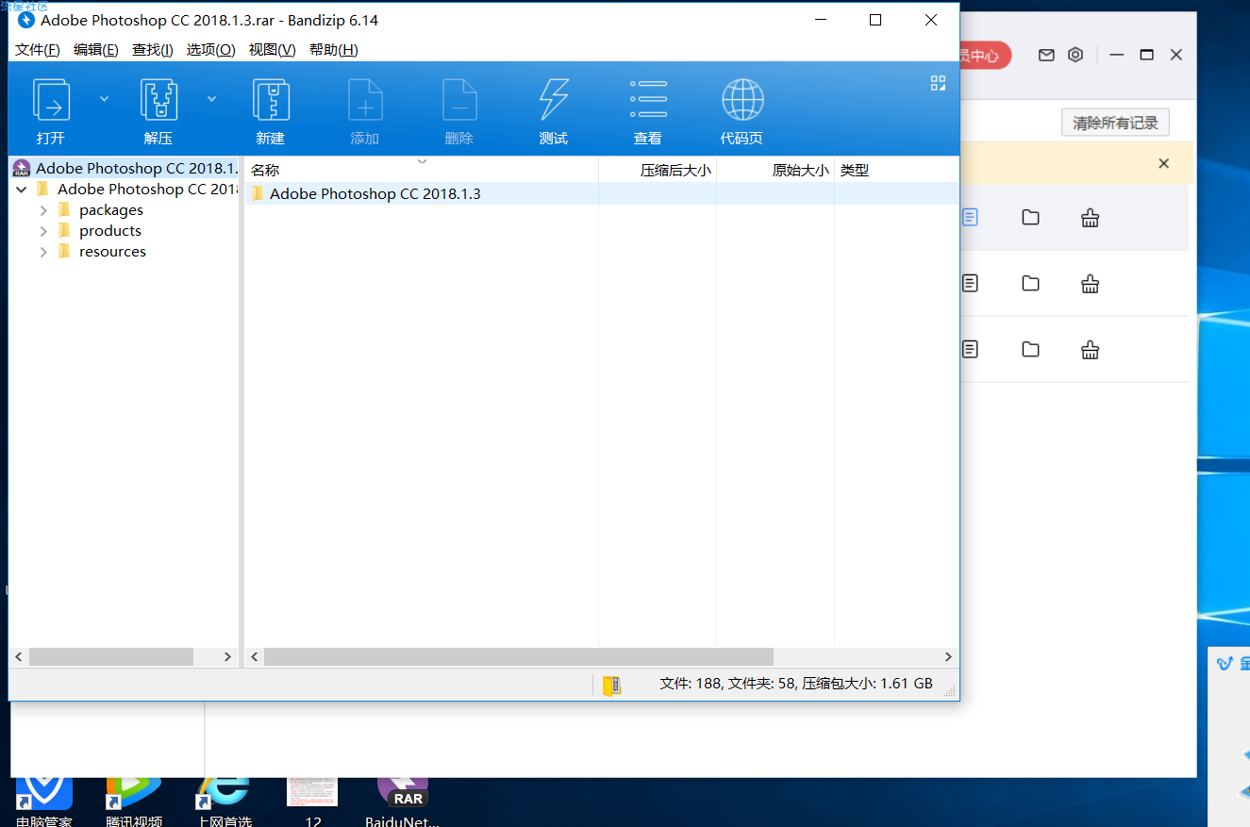Open the 编辑(E) menu

(x=96, y=50)
